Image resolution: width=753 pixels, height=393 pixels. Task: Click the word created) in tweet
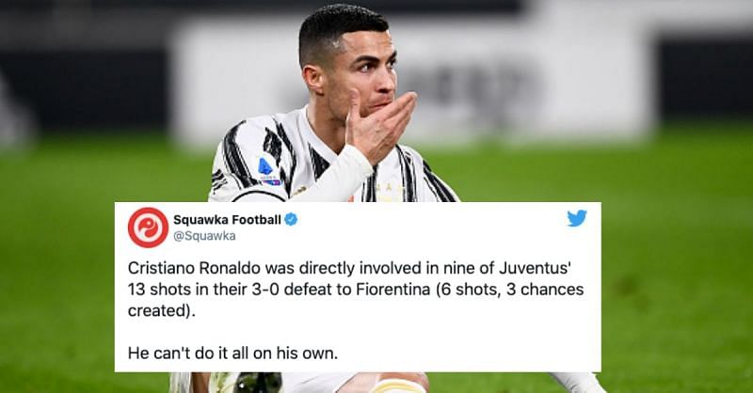pos(161,310)
